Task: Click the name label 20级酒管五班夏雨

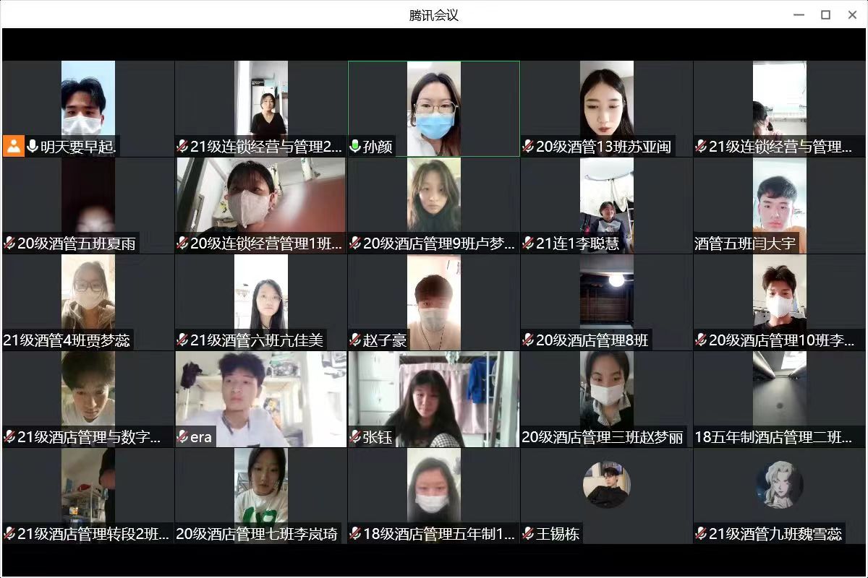Action: coord(76,243)
